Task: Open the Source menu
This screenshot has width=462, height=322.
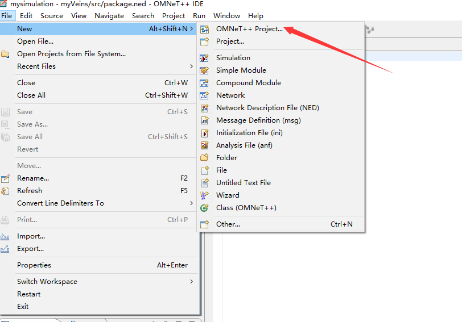Action: pos(52,16)
